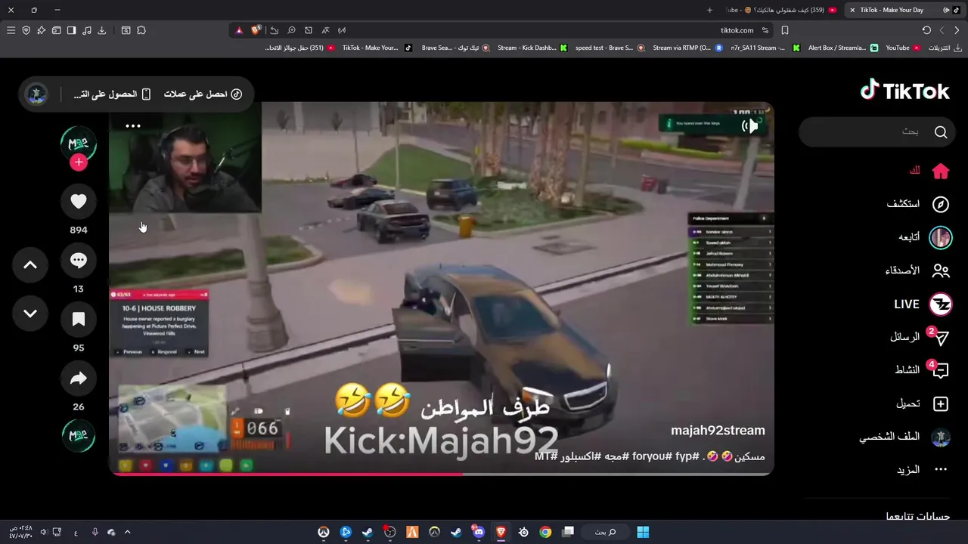This screenshot has width=968, height=544.
Task: Open the LIVE section
Action: click(x=923, y=304)
